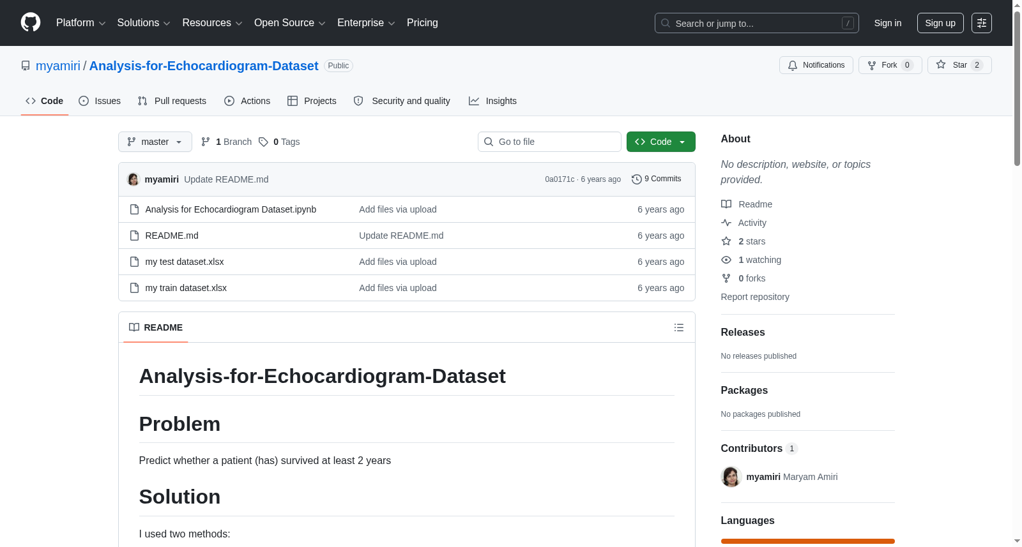
Task: Open the Analysis-for-Echocardiogram-Dataset repository link
Action: point(204,66)
